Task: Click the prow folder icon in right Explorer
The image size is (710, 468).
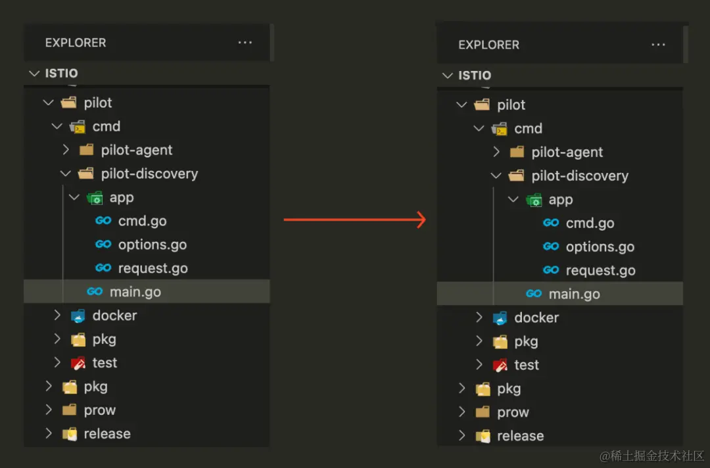Action: point(483,412)
